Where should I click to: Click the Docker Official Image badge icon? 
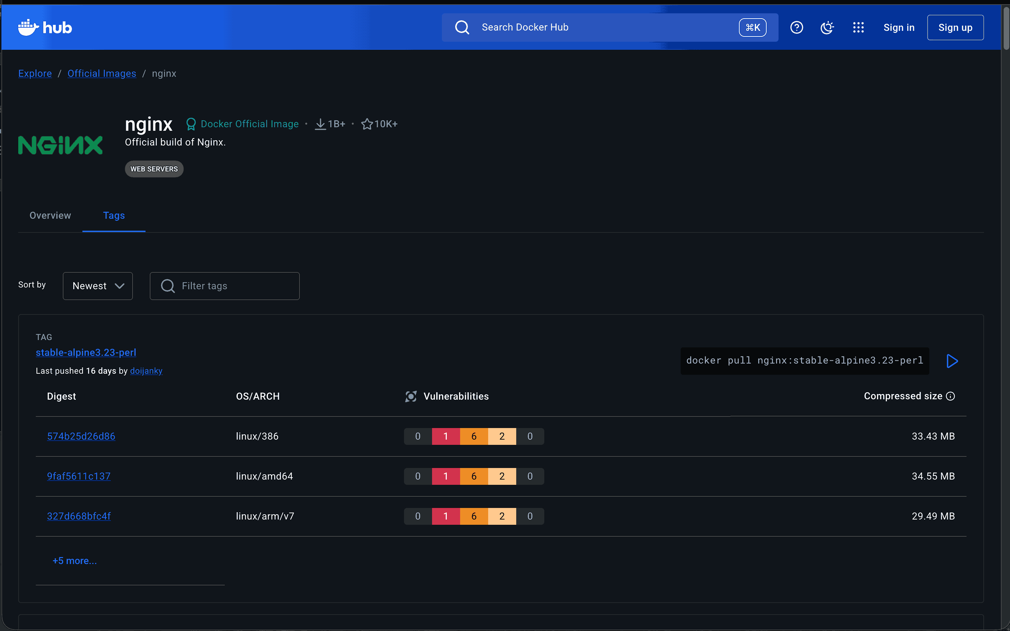pos(191,123)
